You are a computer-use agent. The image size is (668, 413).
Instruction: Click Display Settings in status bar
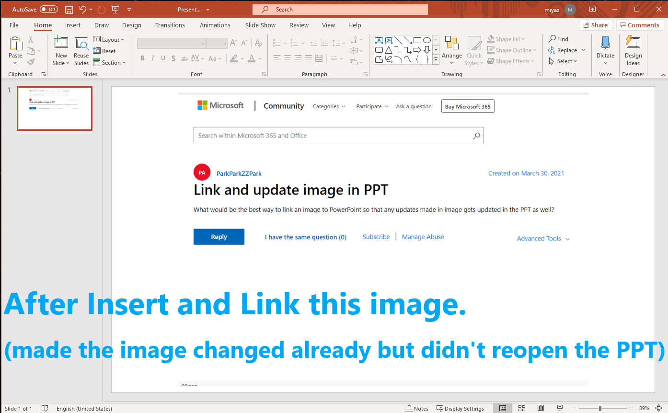(x=460, y=409)
